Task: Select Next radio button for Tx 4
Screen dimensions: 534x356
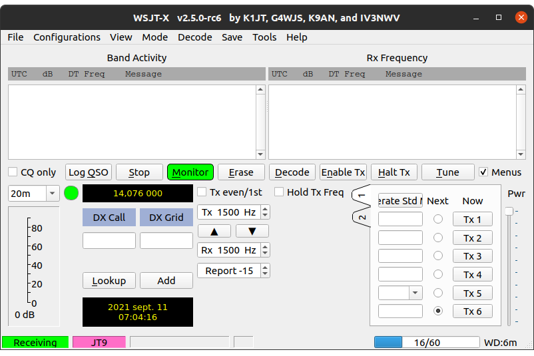Action: (x=438, y=274)
